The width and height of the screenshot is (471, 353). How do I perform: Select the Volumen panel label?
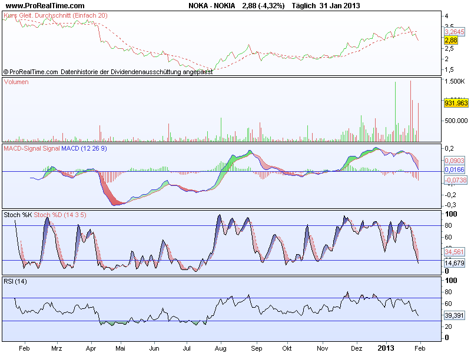pyautogui.click(x=16, y=82)
